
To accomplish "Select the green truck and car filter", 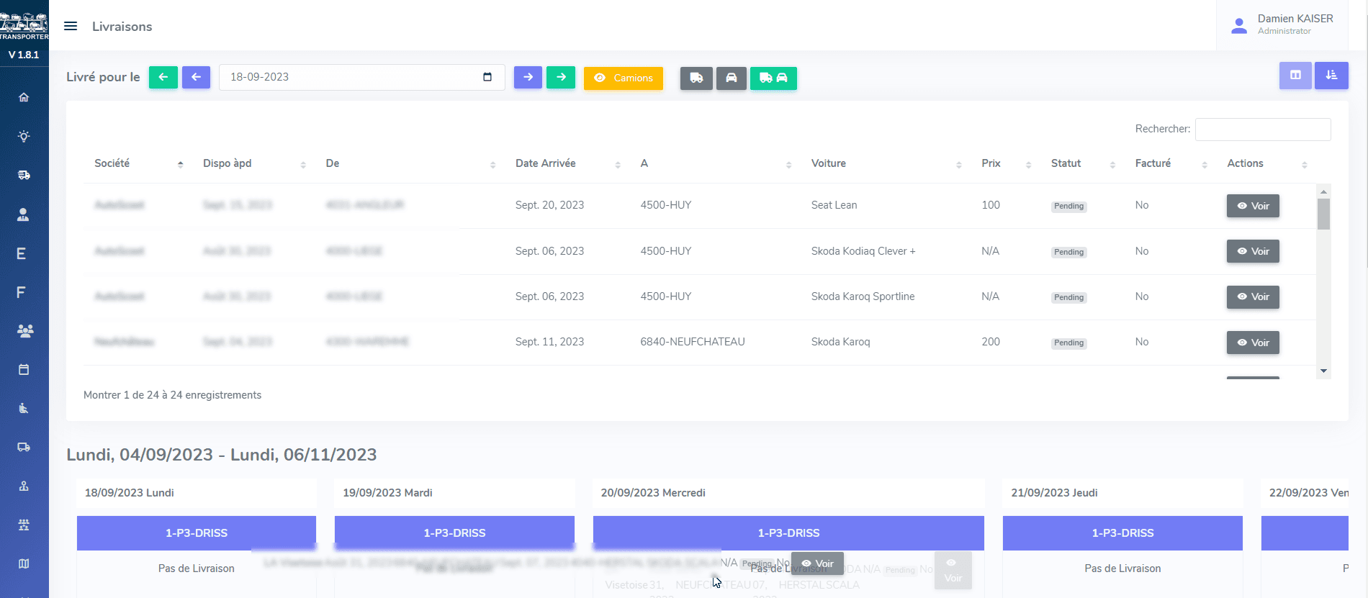I will coord(773,78).
